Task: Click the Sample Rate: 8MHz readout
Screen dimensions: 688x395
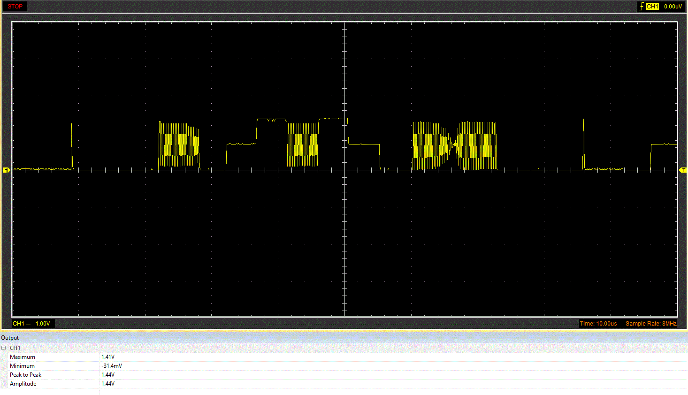Action: (x=651, y=324)
